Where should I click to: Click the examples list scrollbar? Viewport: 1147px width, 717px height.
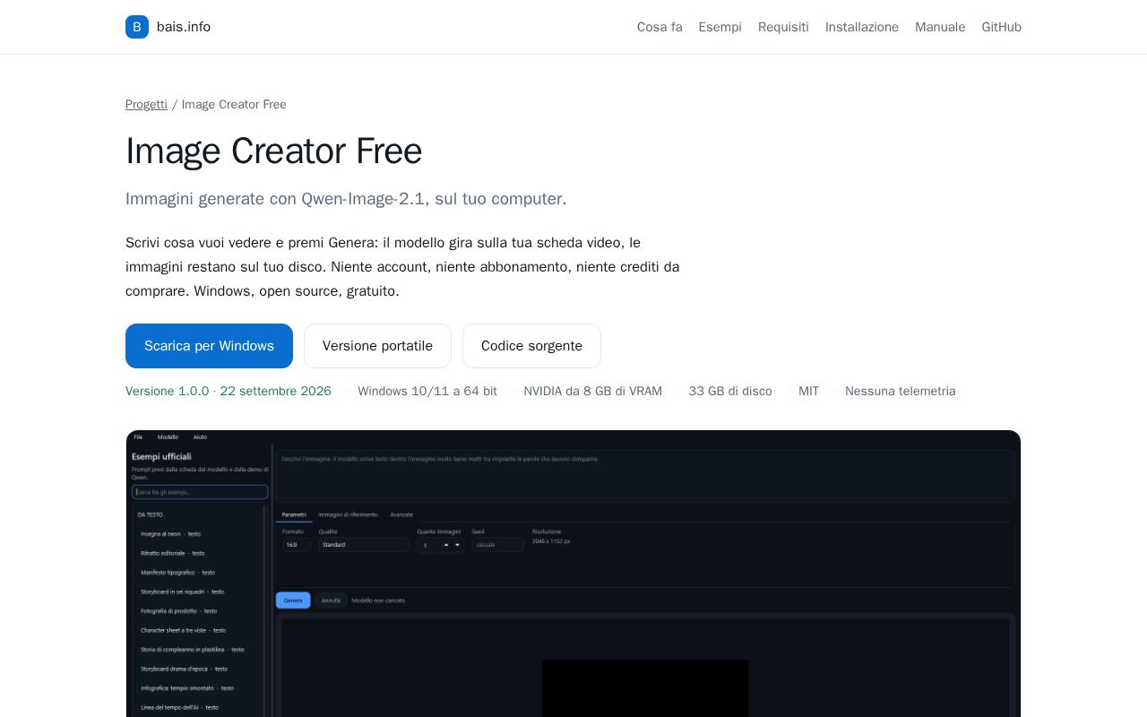coord(265,611)
